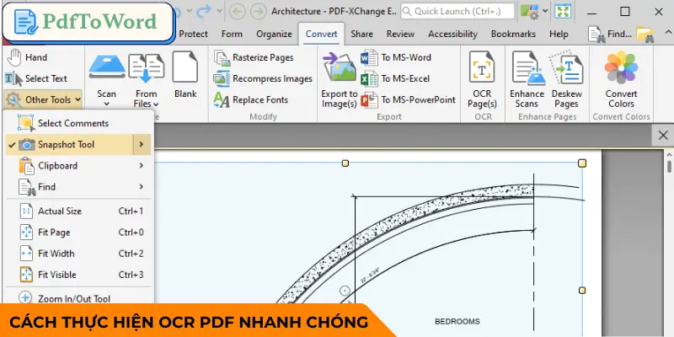Collapse the ribbon with the chevron
Screen dimensions: 674x337
click(668, 32)
